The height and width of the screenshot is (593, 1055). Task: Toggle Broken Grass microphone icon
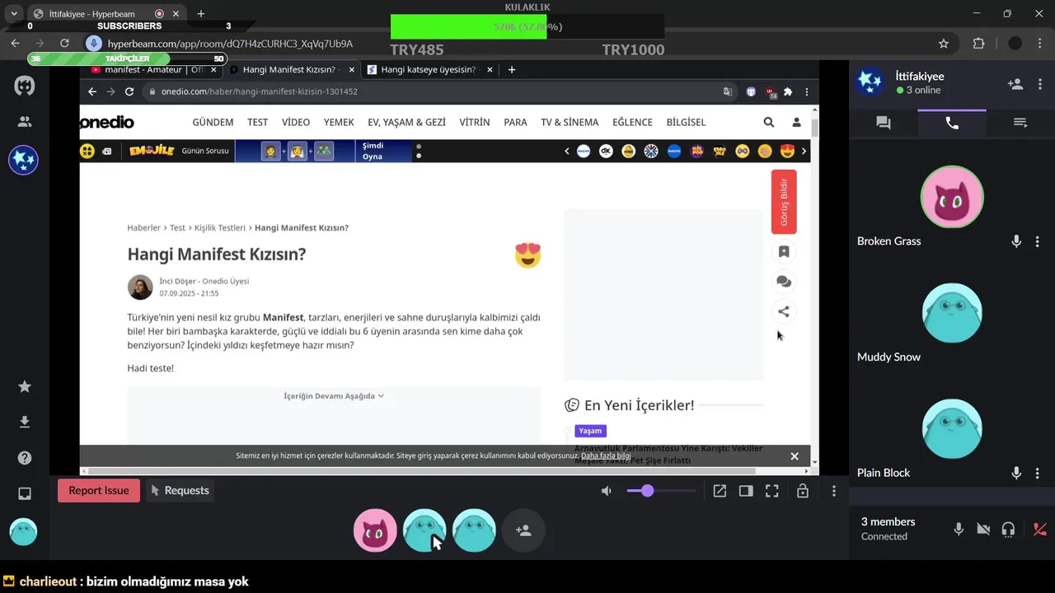pyautogui.click(x=1016, y=241)
